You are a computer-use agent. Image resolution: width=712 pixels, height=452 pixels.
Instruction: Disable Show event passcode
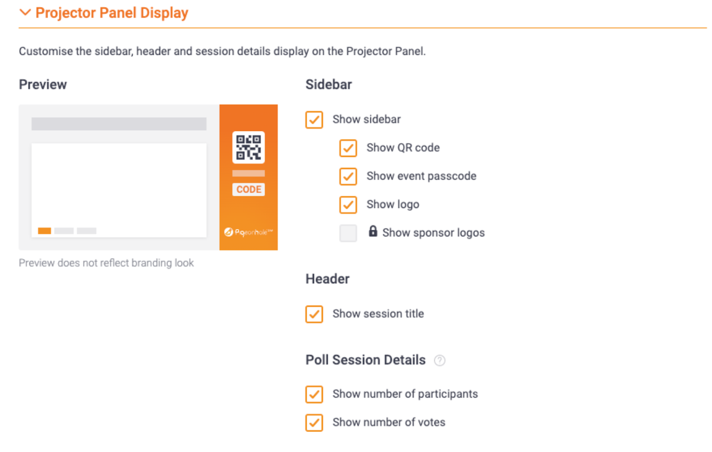(x=348, y=176)
